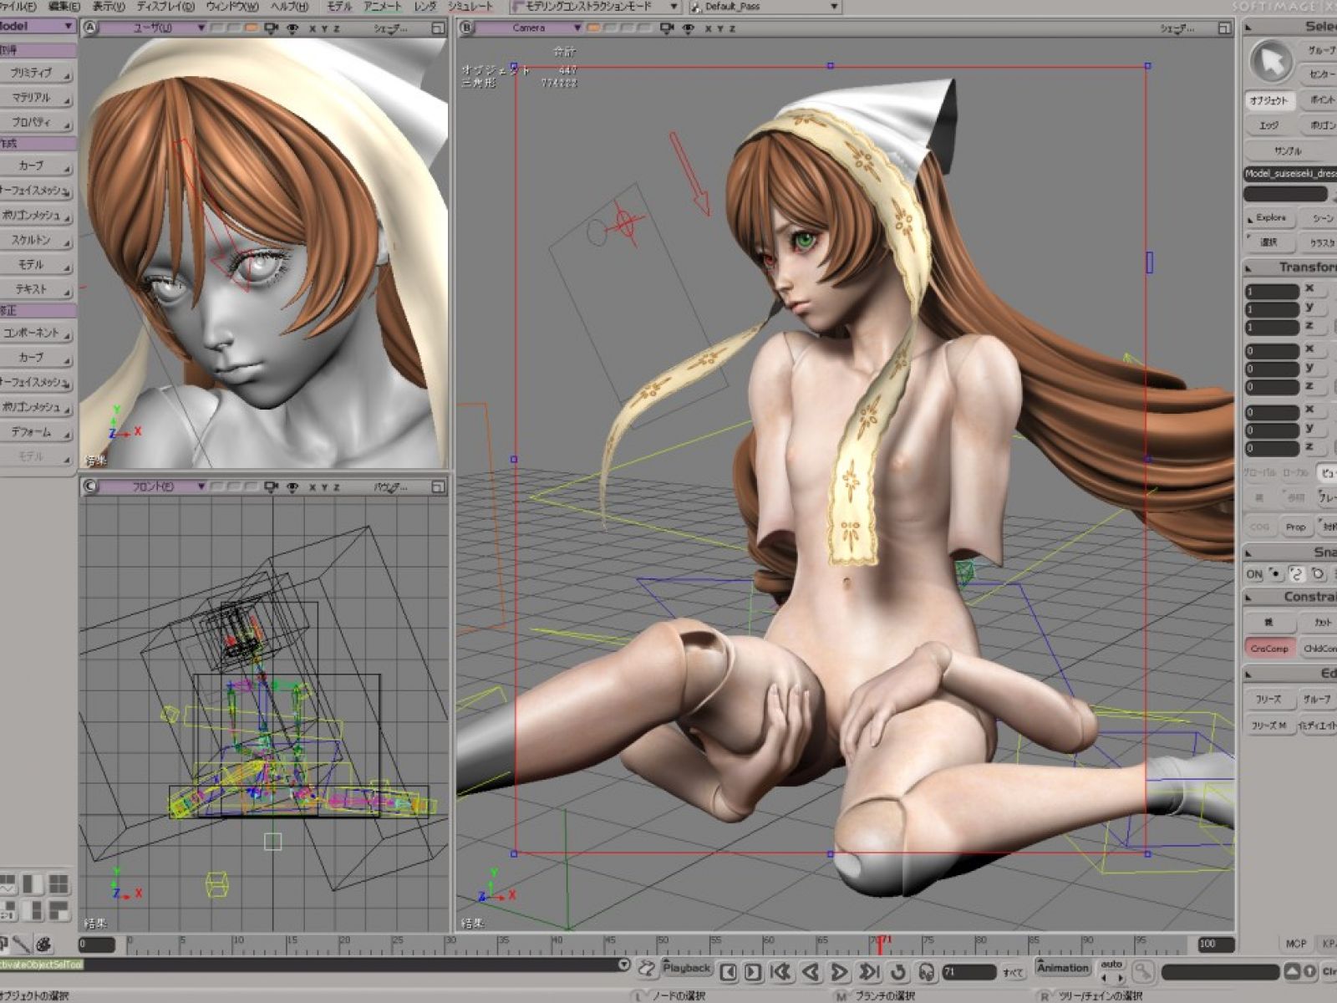Click the palette icon at bottom left
The image size is (1337, 1003).
(43, 944)
